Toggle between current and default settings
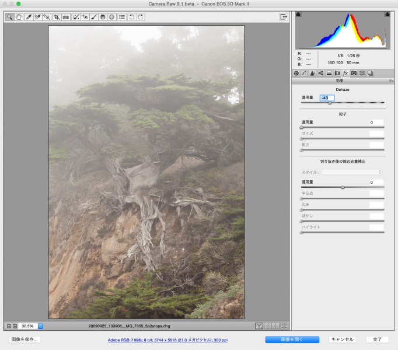Image resolution: width=398 pixels, height=350 pixels. [x=285, y=326]
